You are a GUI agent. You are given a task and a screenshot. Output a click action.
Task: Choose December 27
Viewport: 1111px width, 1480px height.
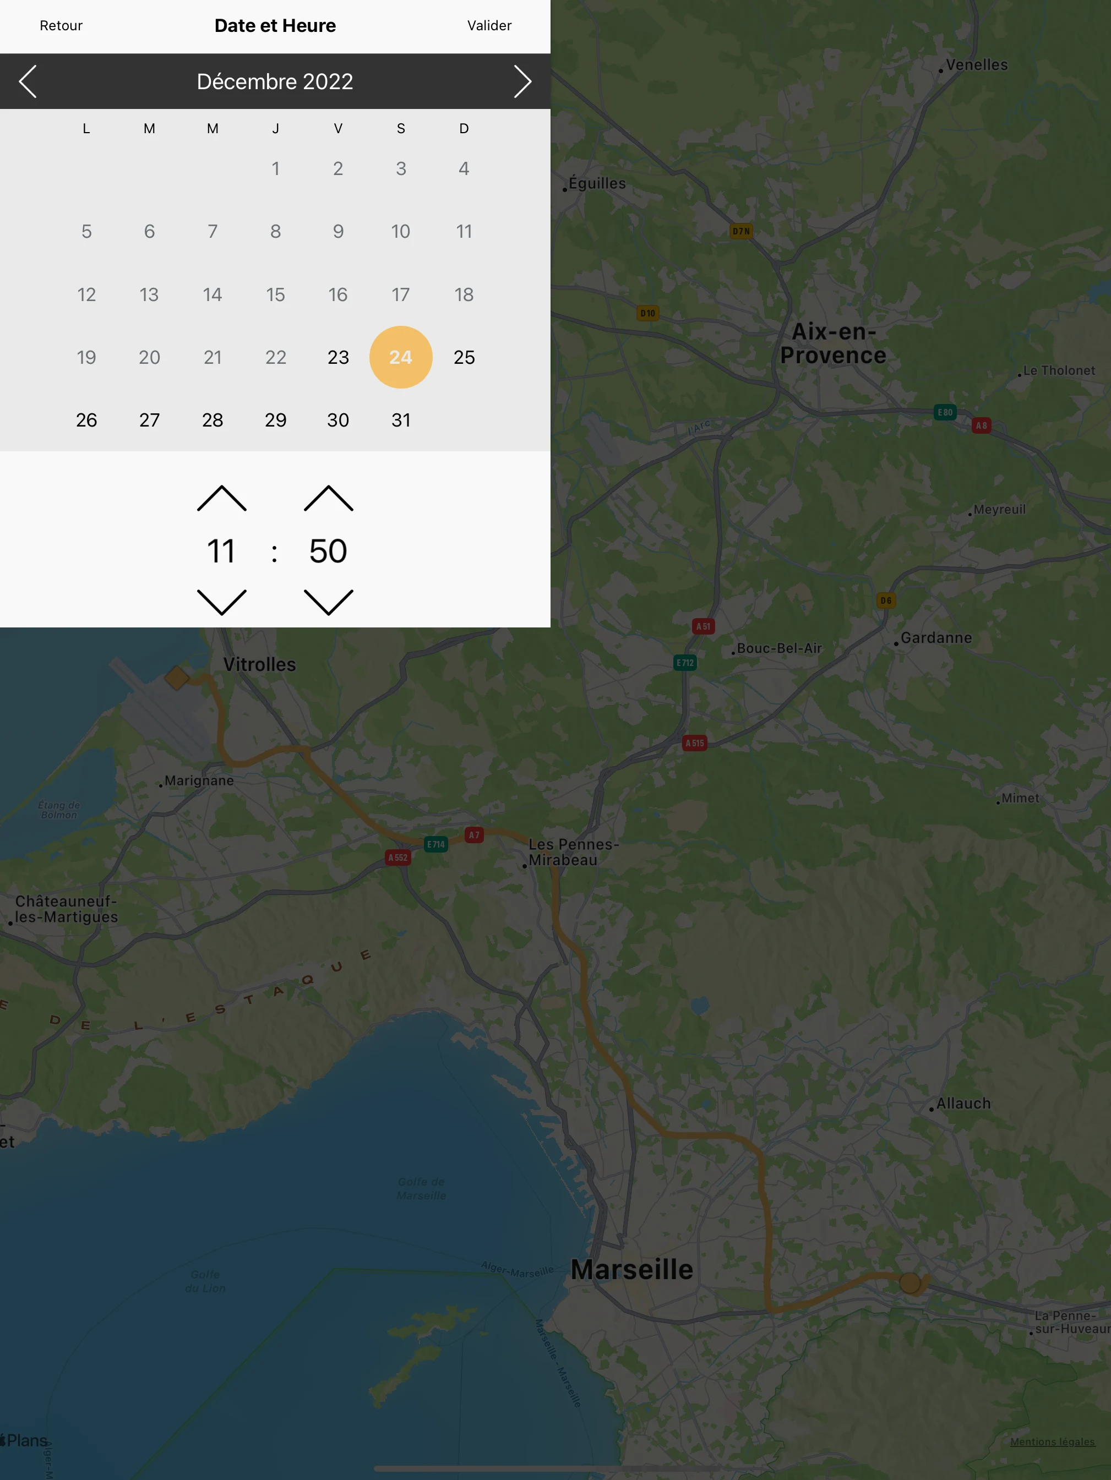tap(149, 420)
